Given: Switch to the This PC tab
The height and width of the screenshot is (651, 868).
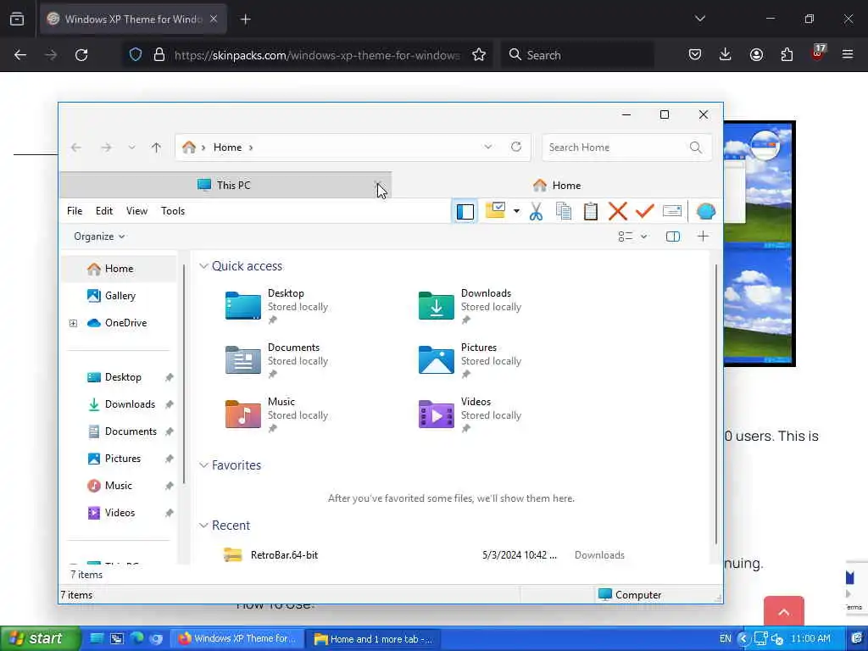Looking at the screenshot, I should click(x=225, y=185).
